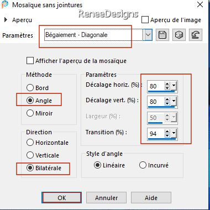This screenshot has height=210, width=210.
Task: Open Transition slider popup arrow
Action: tap(174, 133)
